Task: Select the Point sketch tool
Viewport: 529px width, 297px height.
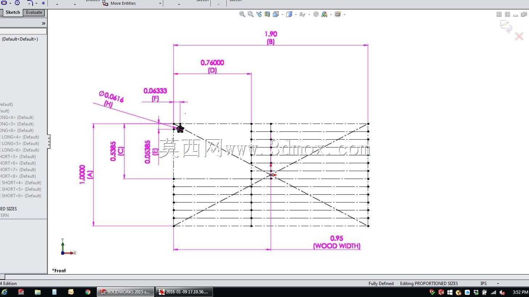Action: (x=43, y=3)
